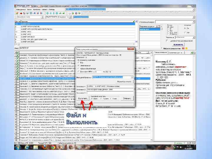
Task: Switch to the Сокращенное описание tab
Action: [x=176, y=53]
